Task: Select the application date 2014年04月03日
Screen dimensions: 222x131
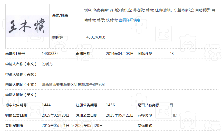Action: tap(120, 54)
